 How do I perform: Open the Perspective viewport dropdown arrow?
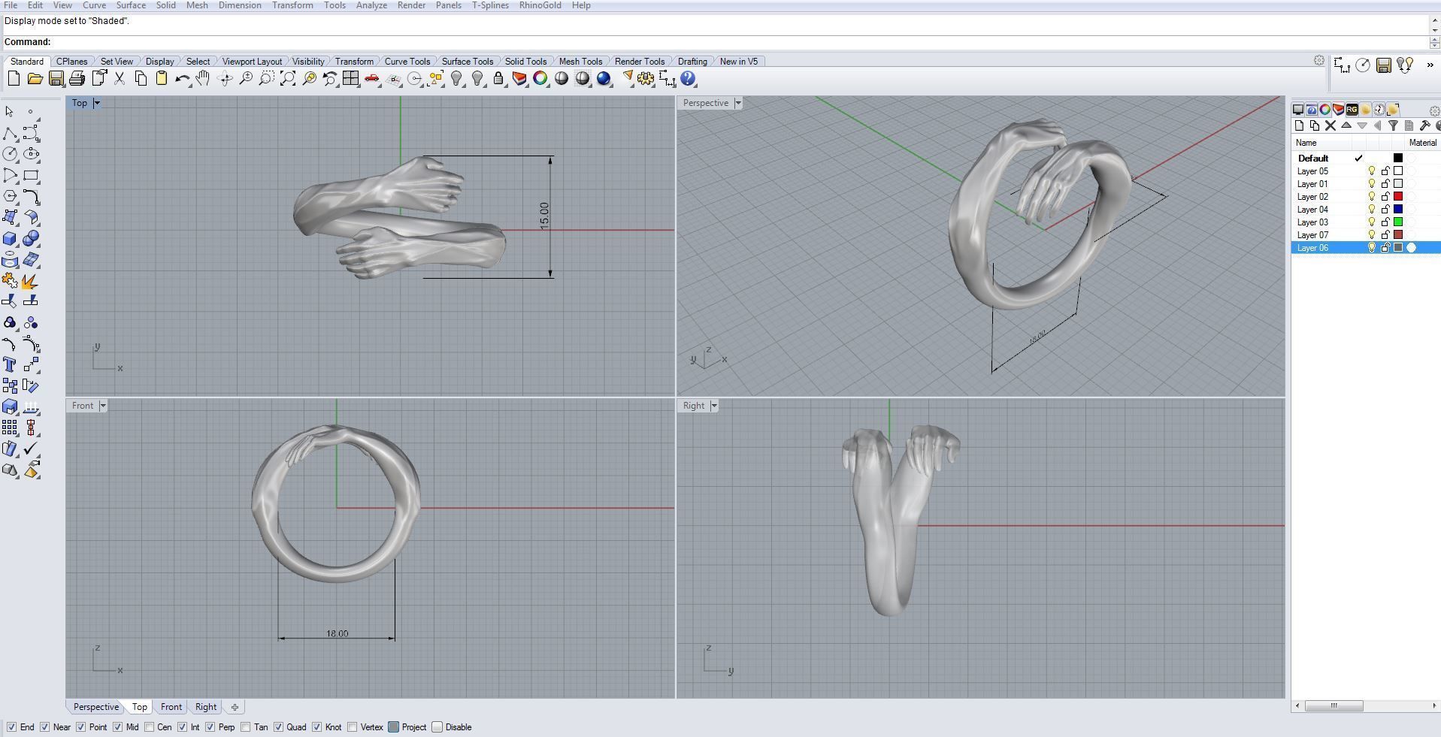click(738, 103)
